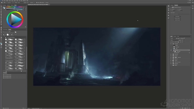Image resolution: width=194 pixels, height=109 pixels.
Task: Hide the Background group
Action: (171, 64)
